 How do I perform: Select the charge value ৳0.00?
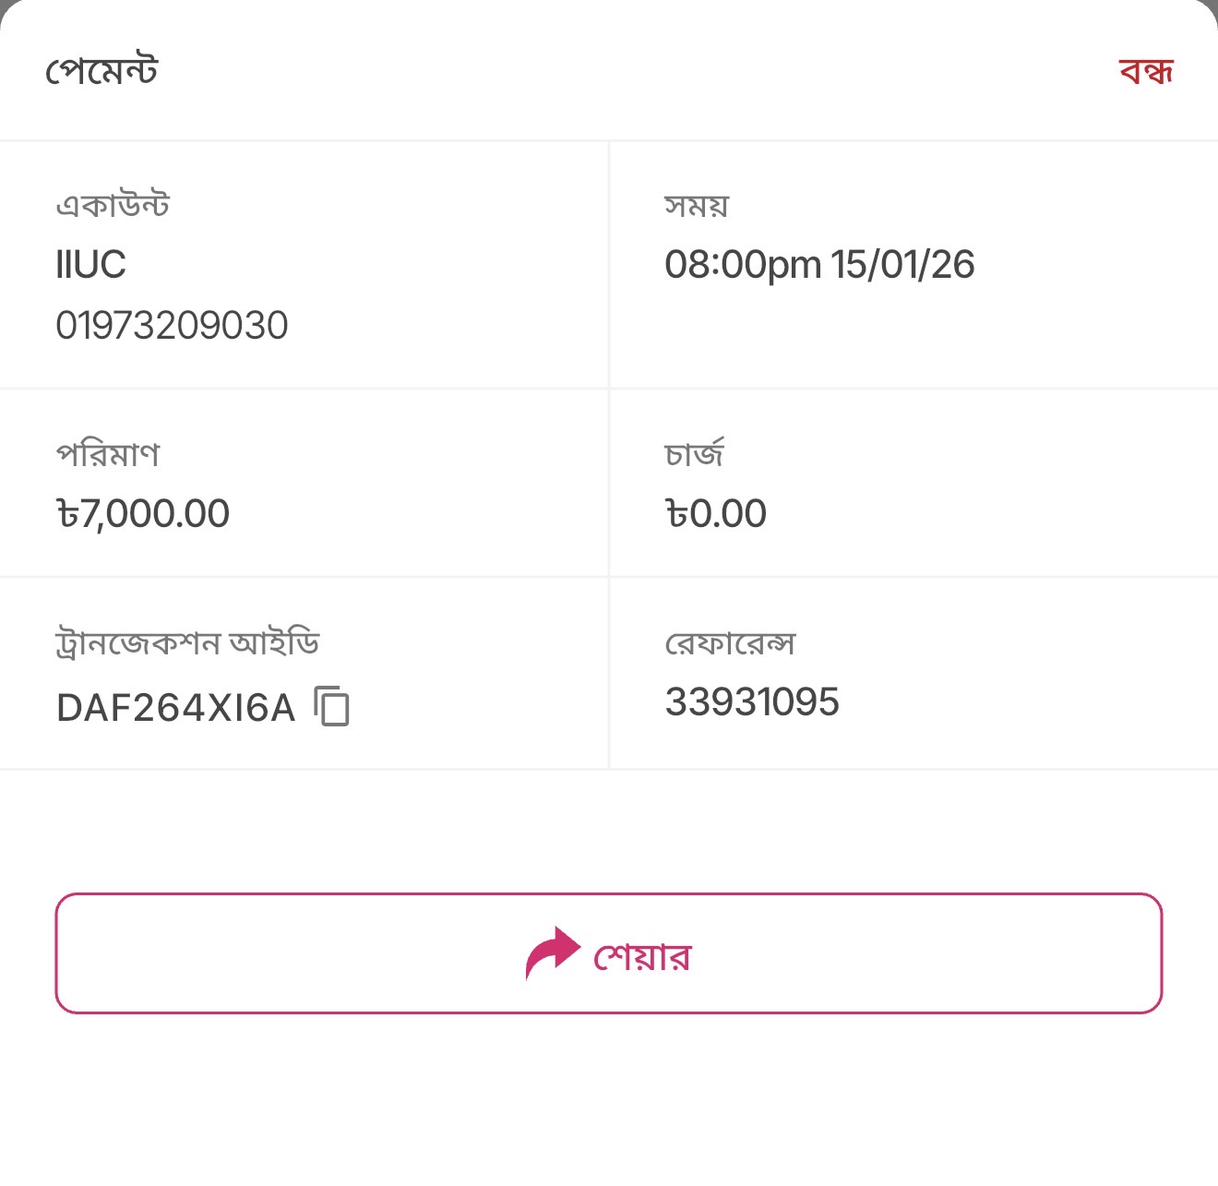pyautogui.click(x=716, y=514)
